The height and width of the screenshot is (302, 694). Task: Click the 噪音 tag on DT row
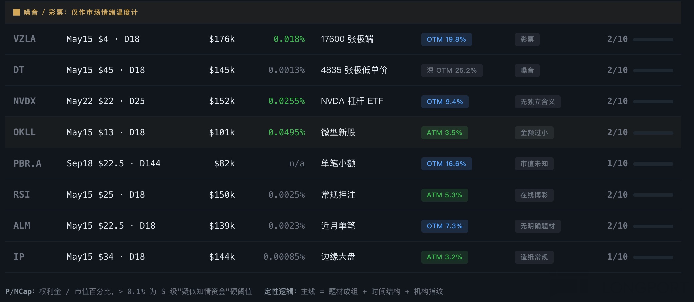point(527,70)
